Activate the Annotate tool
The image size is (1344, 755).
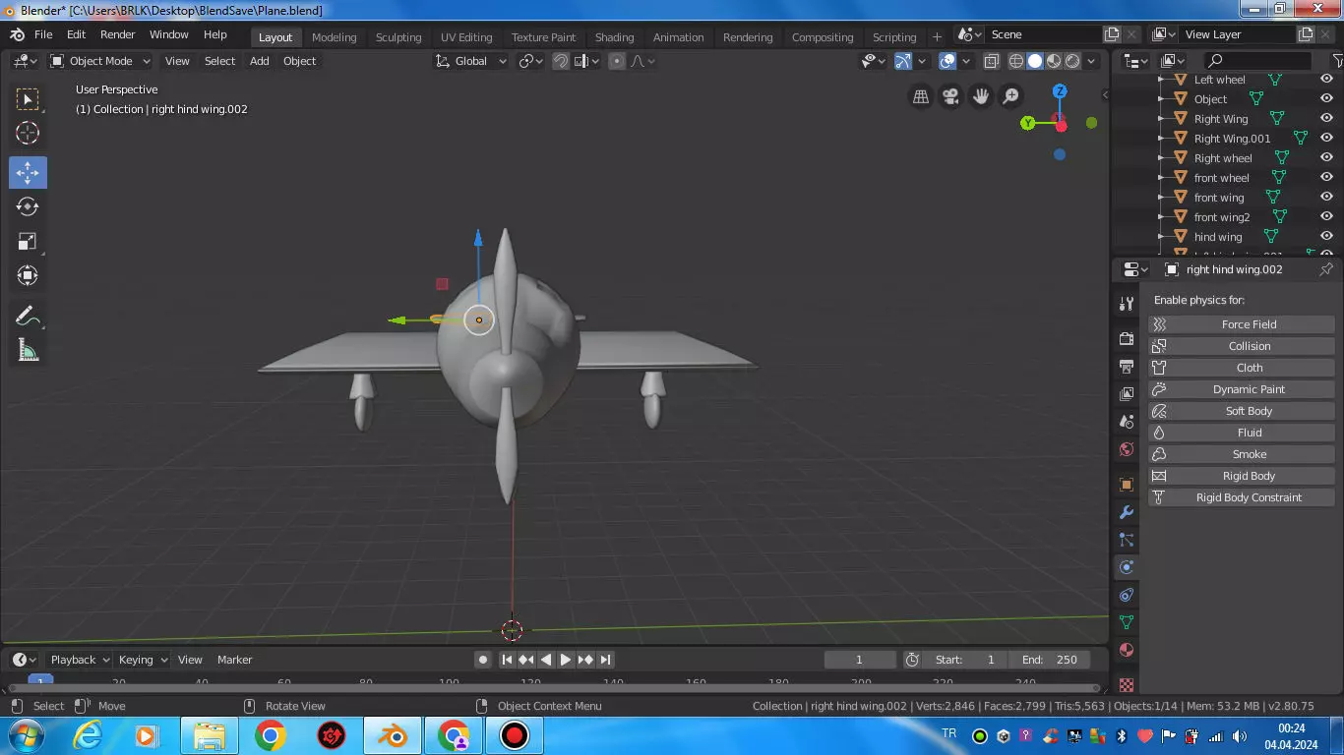[x=28, y=316]
